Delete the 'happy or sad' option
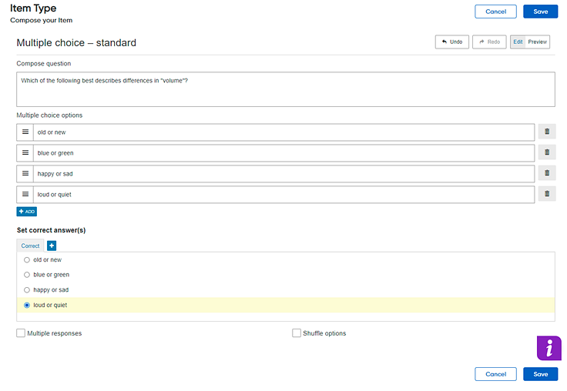This screenshot has height=391, width=567. point(547,173)
